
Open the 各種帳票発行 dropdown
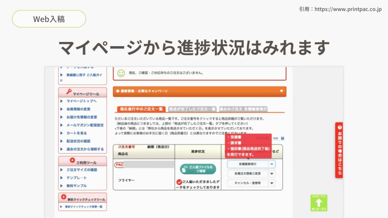[251, 164]
